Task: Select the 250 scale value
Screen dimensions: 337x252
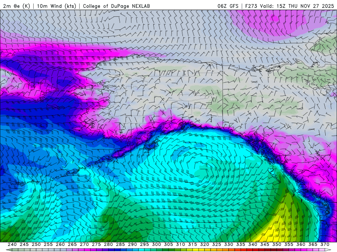Action: tap(36, 244)
